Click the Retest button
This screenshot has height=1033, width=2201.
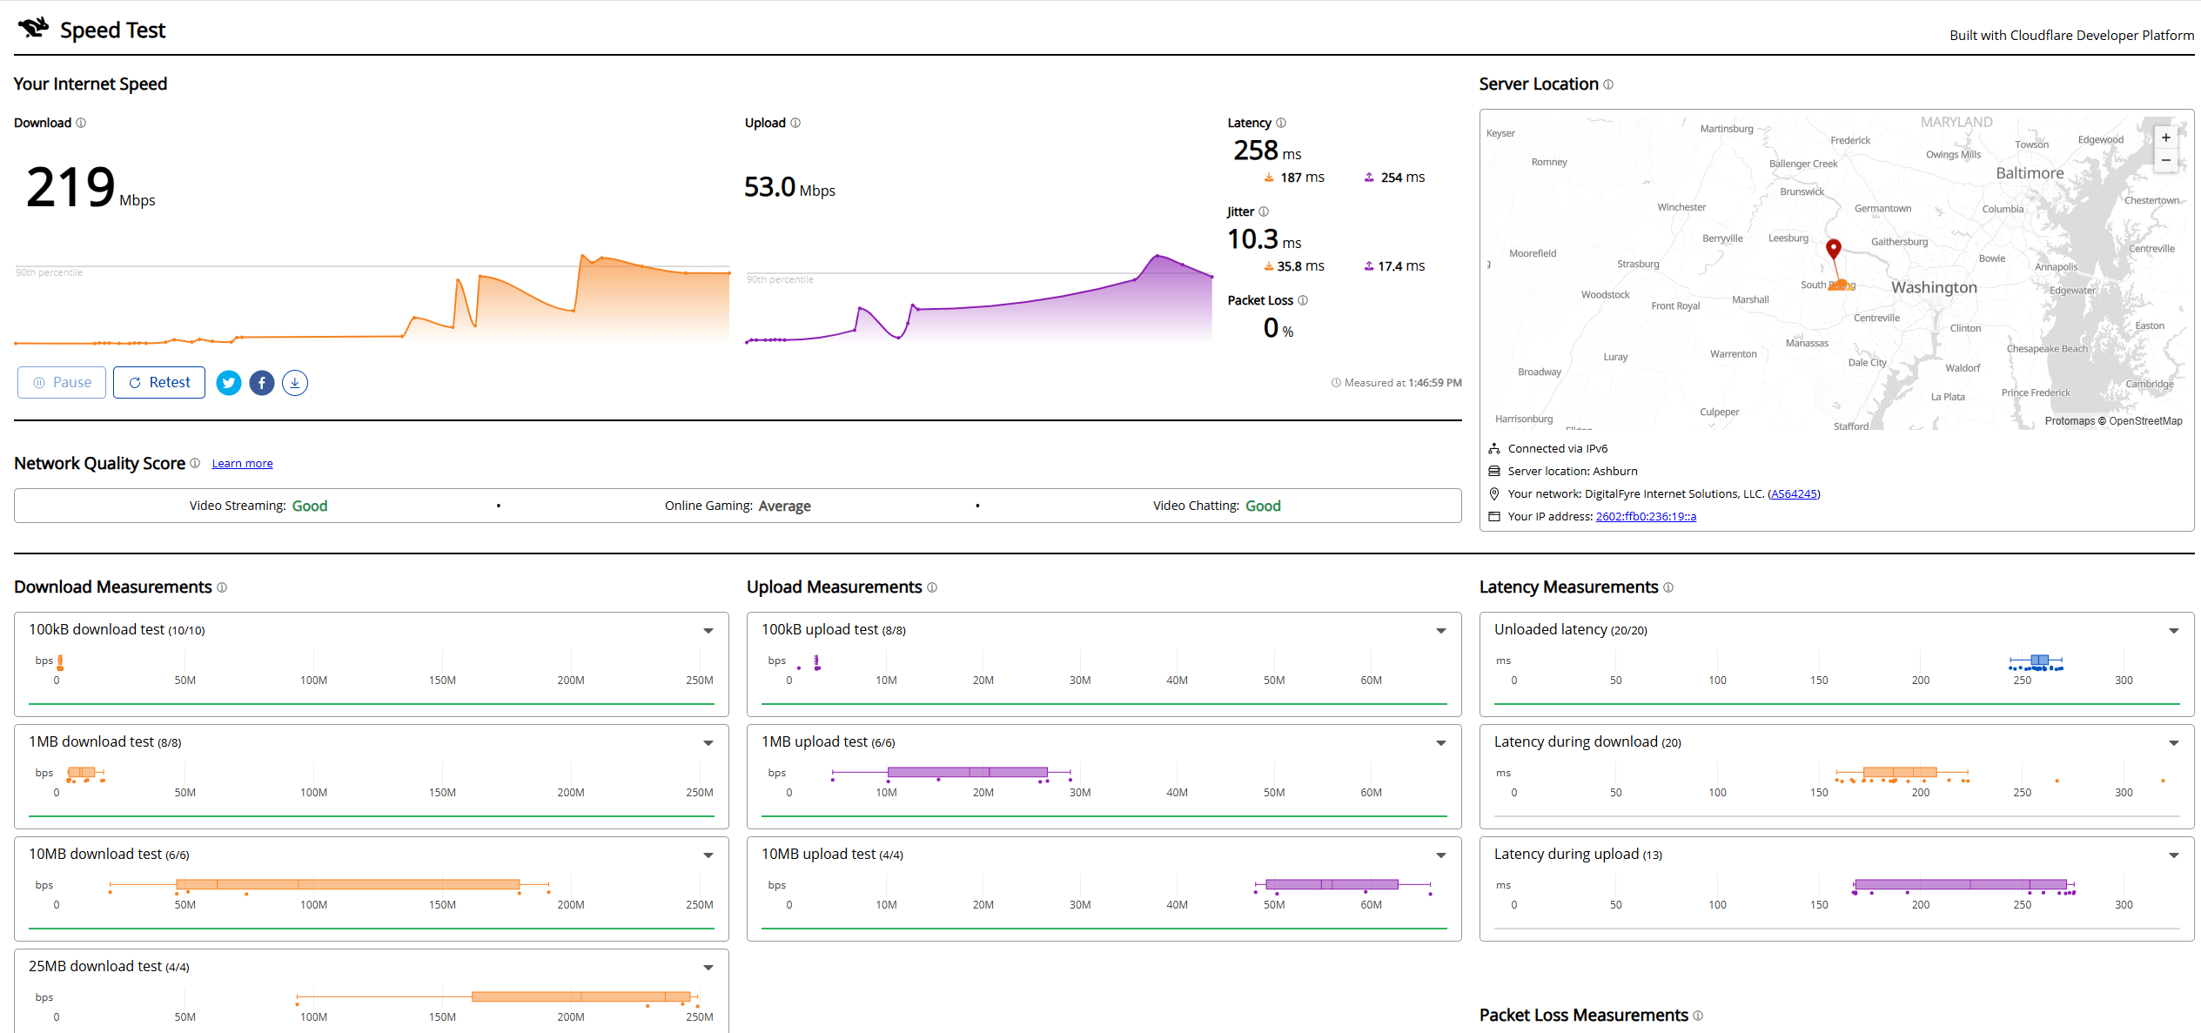[x=159, y=383]
